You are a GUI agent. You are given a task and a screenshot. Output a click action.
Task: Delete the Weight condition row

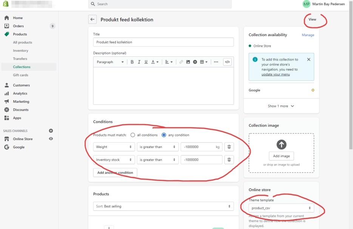[x=229, y=147]
